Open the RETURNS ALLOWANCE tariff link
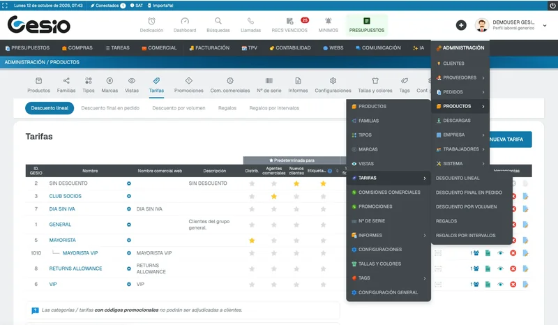This screenshot has height=325, width=558. (x=75, y=269)
